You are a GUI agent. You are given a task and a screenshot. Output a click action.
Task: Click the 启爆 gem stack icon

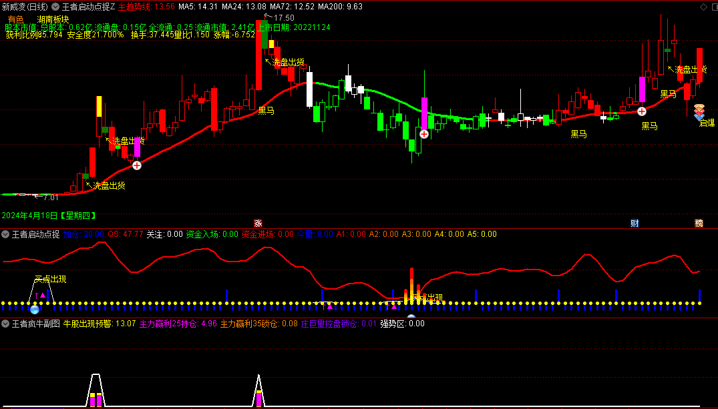coord(699,112)
